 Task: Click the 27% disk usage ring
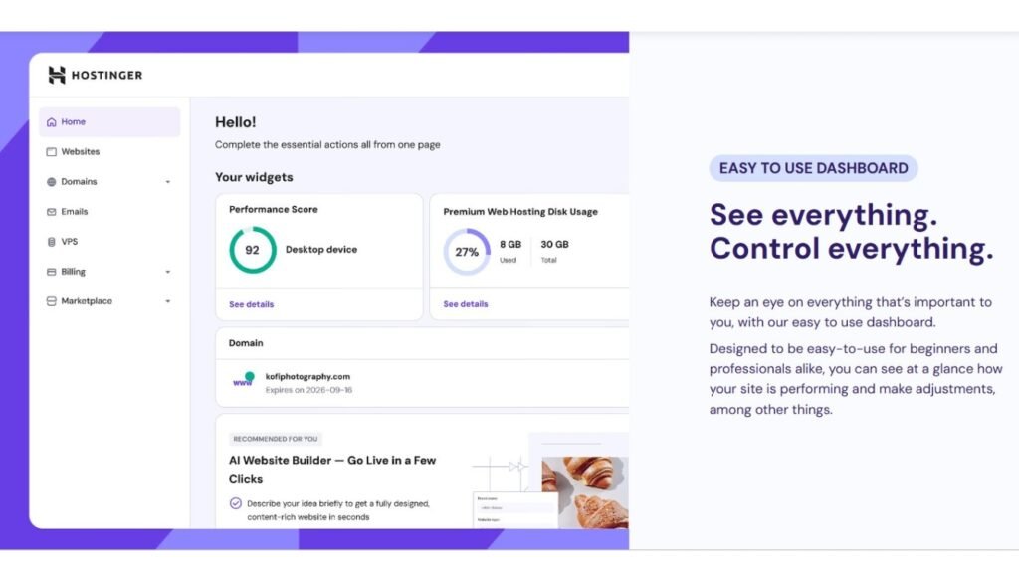(467, 252)
